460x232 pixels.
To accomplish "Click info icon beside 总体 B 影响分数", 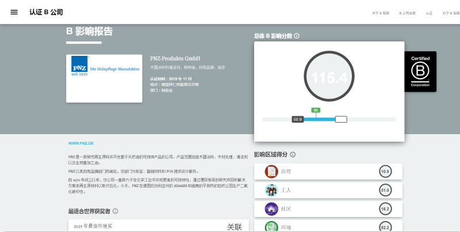I will click(297, 36).
